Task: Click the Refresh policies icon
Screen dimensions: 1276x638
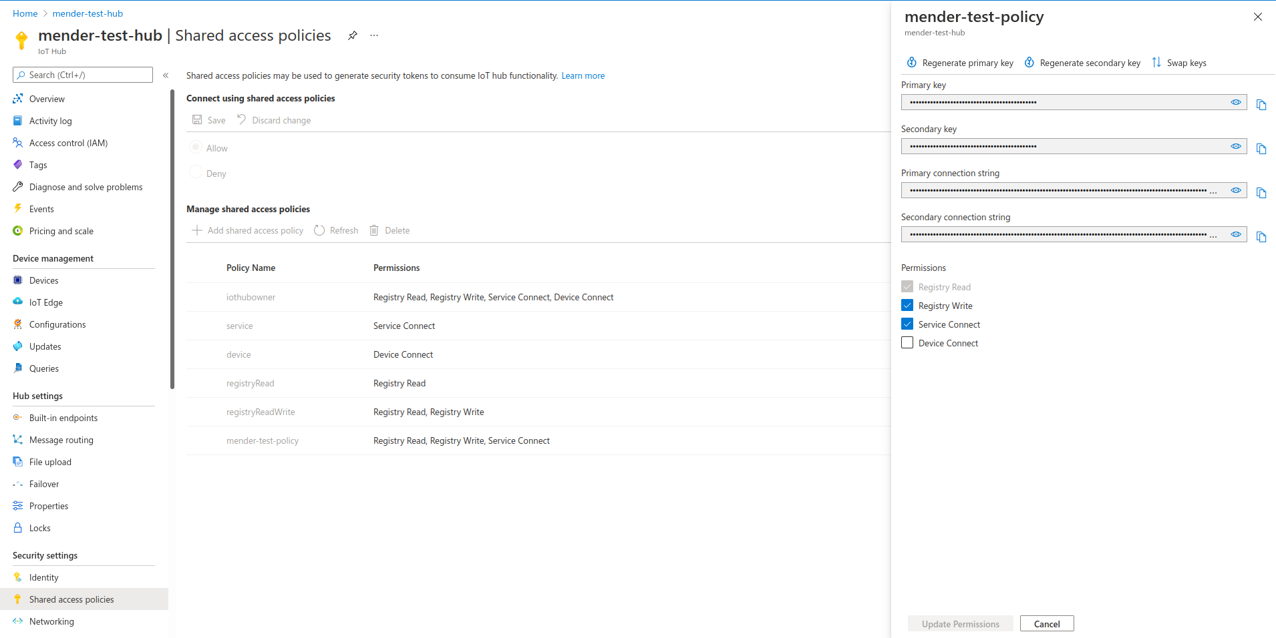Action: coord(319,230)
